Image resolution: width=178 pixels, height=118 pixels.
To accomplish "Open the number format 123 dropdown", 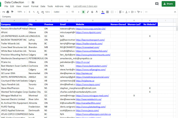I will point(47,12).
